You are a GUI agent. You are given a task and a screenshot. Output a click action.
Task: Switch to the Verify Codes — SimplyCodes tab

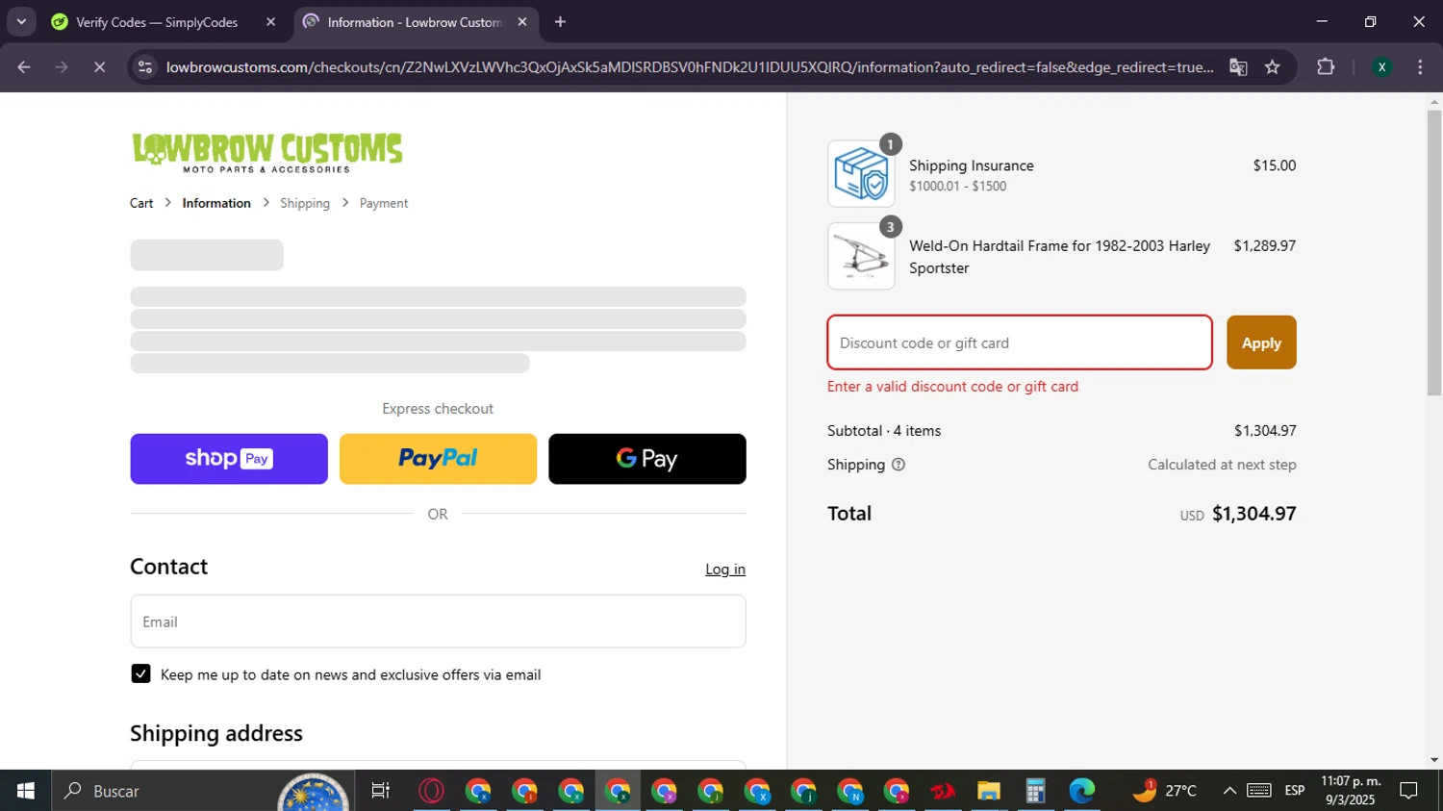click(x=157, y=22)
